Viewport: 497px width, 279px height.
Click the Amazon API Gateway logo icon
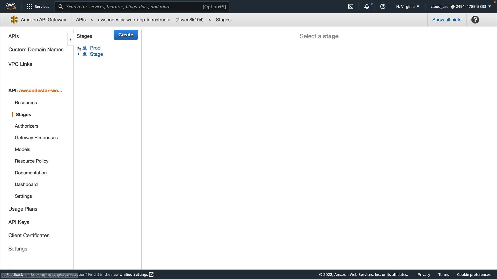14,20
